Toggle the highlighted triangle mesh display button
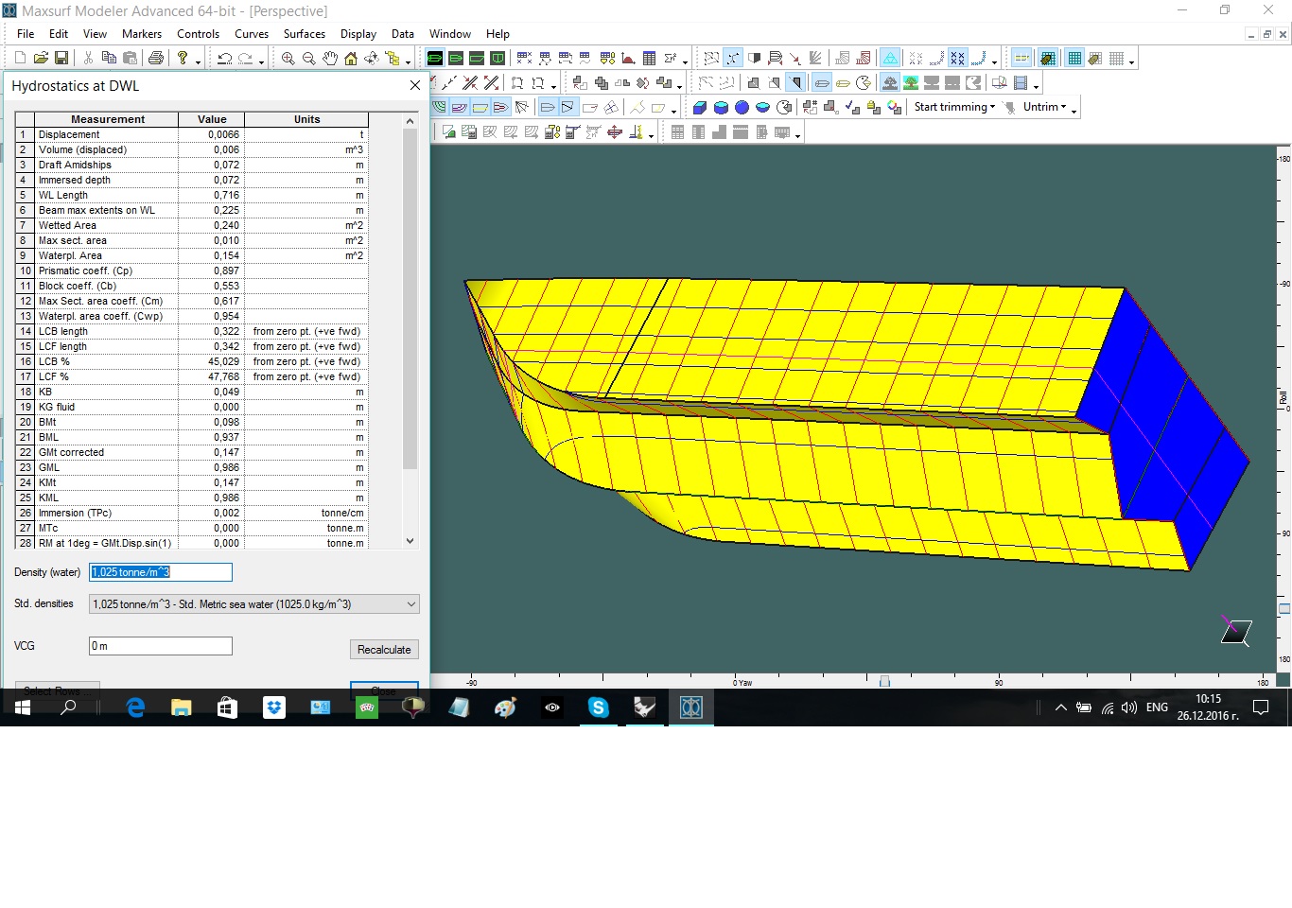The image size is (1292, 908). [890, 59]
